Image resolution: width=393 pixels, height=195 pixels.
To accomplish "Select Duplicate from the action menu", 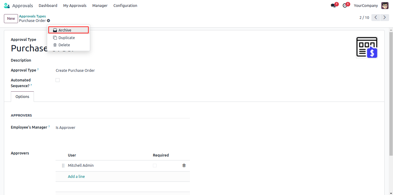I will point(69,38).
